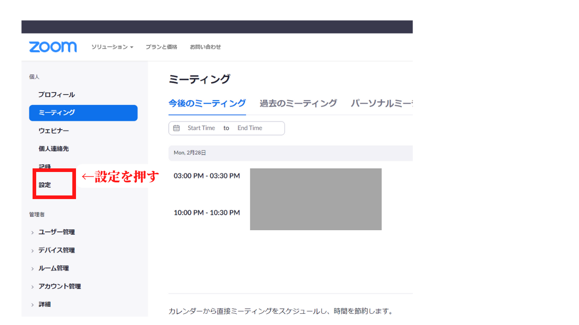The width and height of the screenshot is (579, 325).
Task: Open the プランと価格 page
Action: click(x=161, y=47)
